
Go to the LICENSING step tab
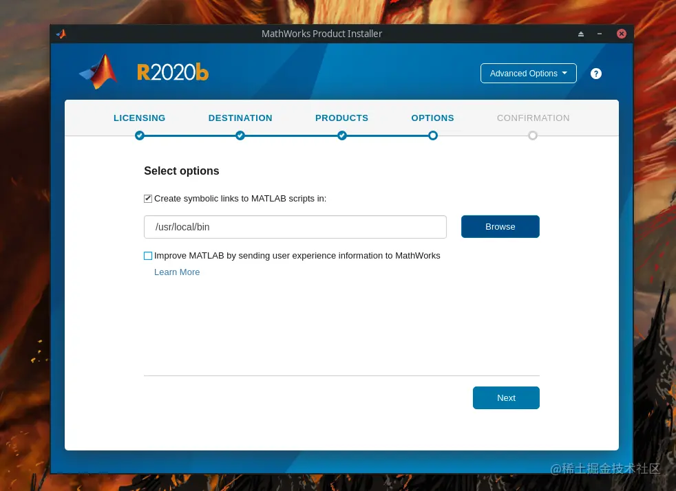[139, 118]
